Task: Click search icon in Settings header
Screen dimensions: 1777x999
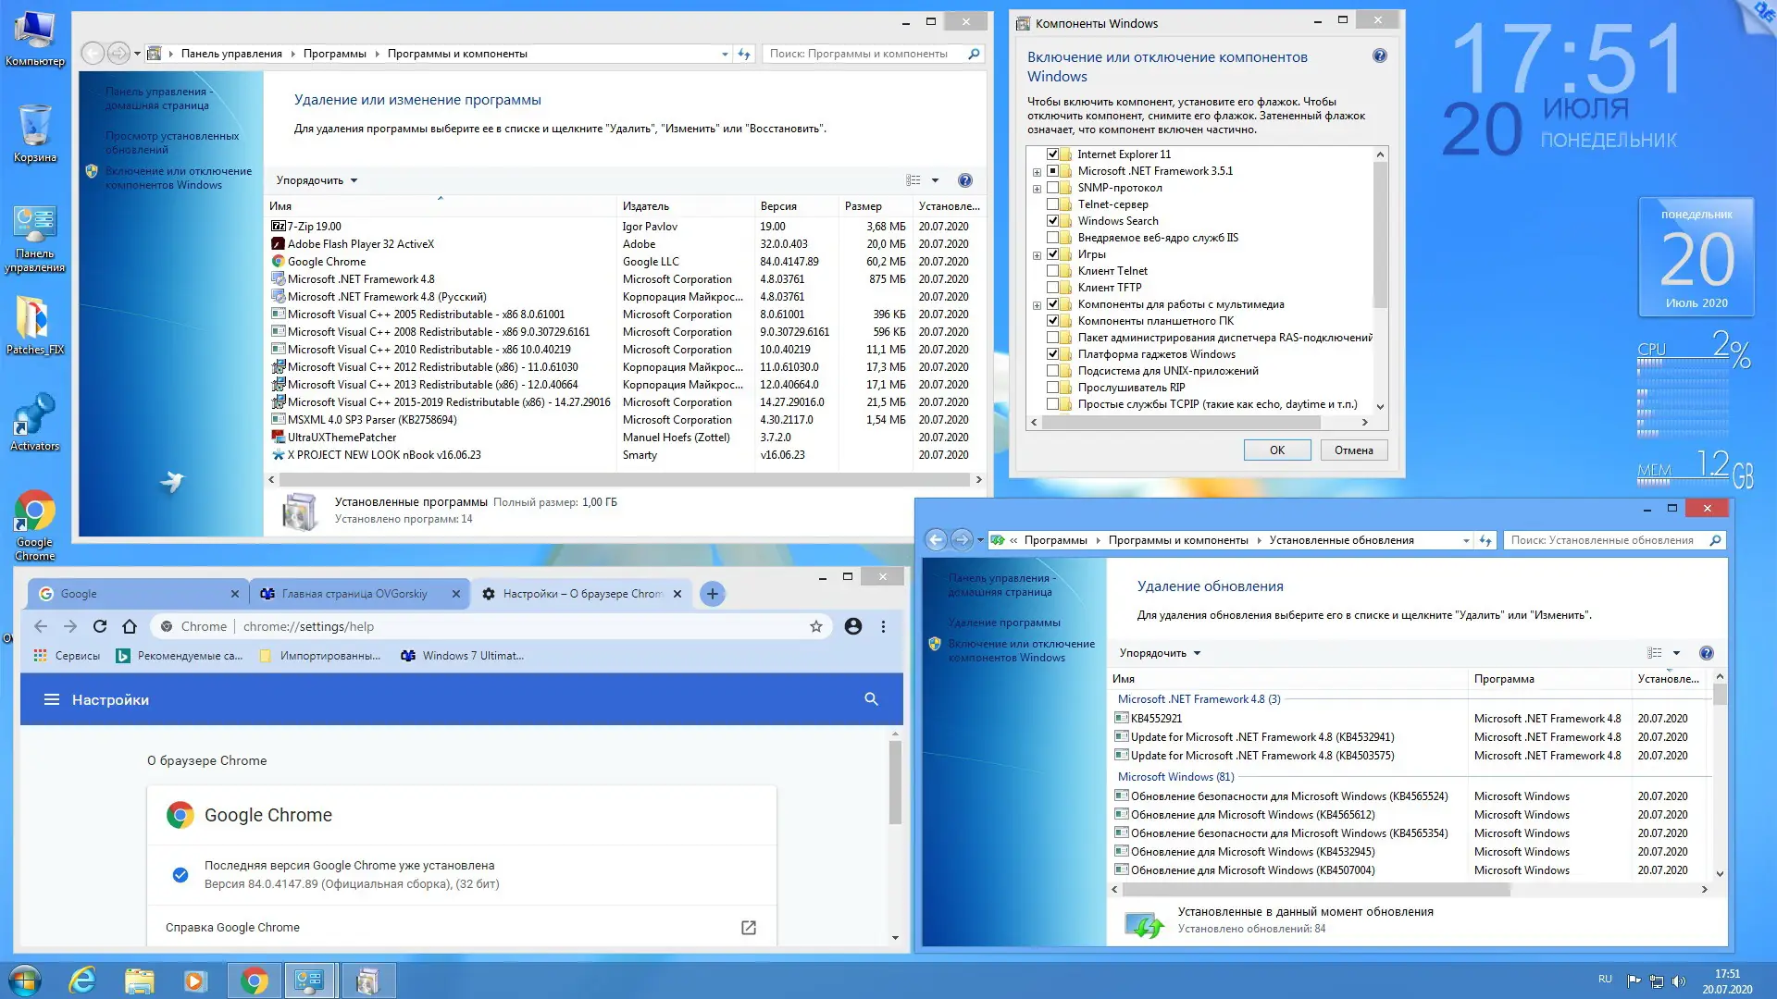Action: click(x=870, y=699)
